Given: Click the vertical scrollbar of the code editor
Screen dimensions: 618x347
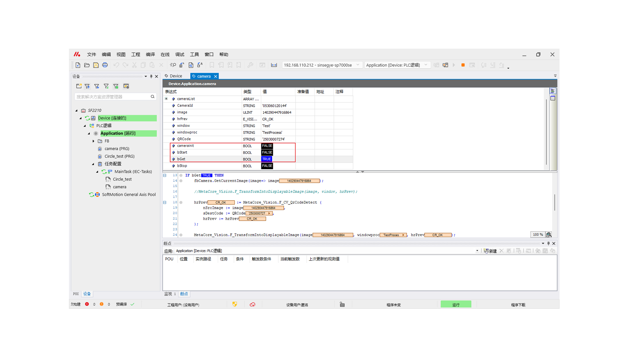Looking at the screenshot, I should [554, 202].
